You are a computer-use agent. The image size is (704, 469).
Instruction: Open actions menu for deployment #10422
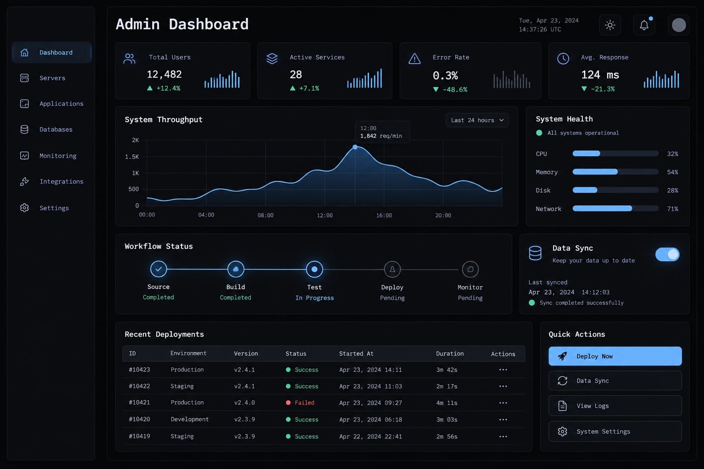point(503,387)
